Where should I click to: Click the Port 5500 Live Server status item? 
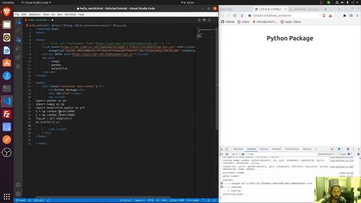pyautogui.click(x=177, y=201)
